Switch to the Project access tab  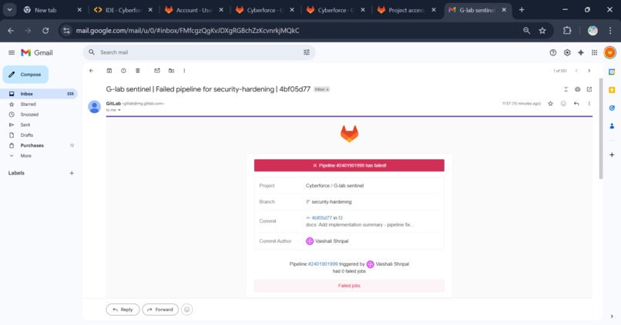[407, 10]
